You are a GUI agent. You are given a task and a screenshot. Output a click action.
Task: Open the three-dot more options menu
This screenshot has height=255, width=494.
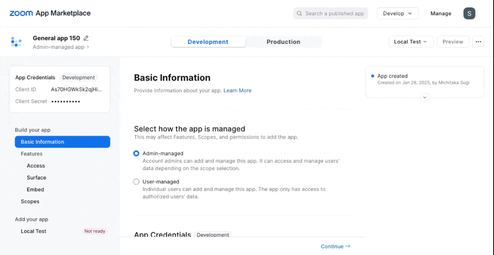tap(478, 42)
